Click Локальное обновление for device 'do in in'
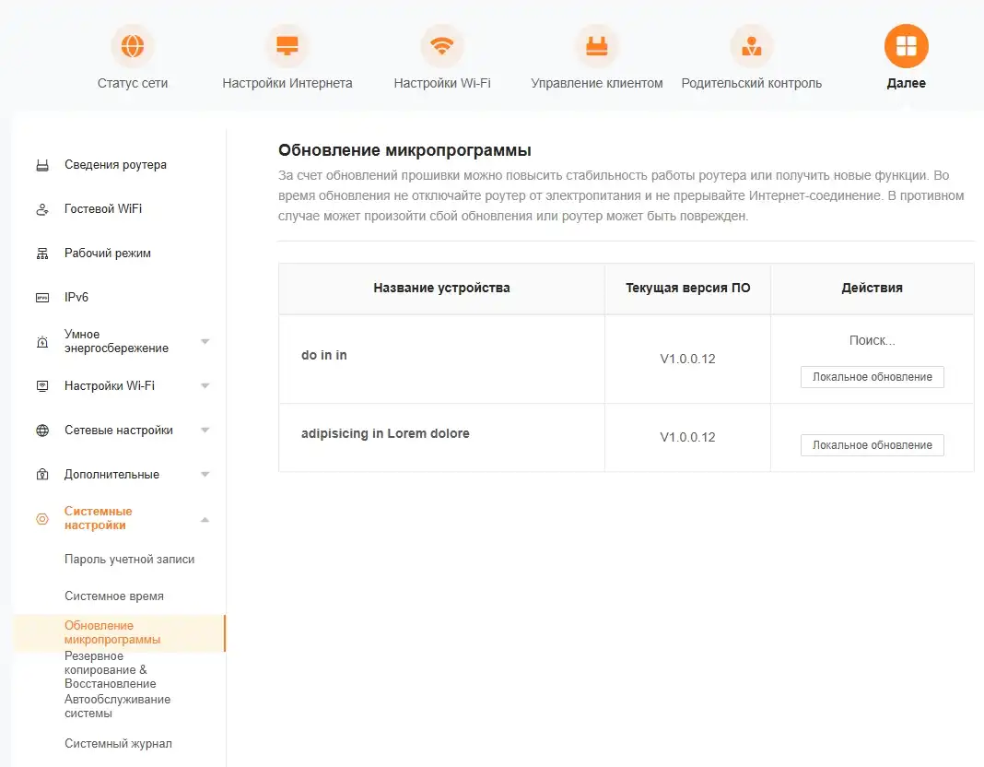Viewport: 984px width, 767px height. [x=872, y=376]
